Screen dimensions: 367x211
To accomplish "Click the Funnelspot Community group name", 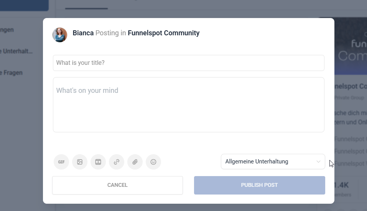I will pos(164,33).
